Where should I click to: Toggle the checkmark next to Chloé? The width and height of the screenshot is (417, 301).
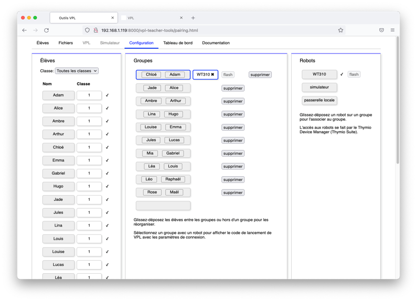(x=107, y=147)
